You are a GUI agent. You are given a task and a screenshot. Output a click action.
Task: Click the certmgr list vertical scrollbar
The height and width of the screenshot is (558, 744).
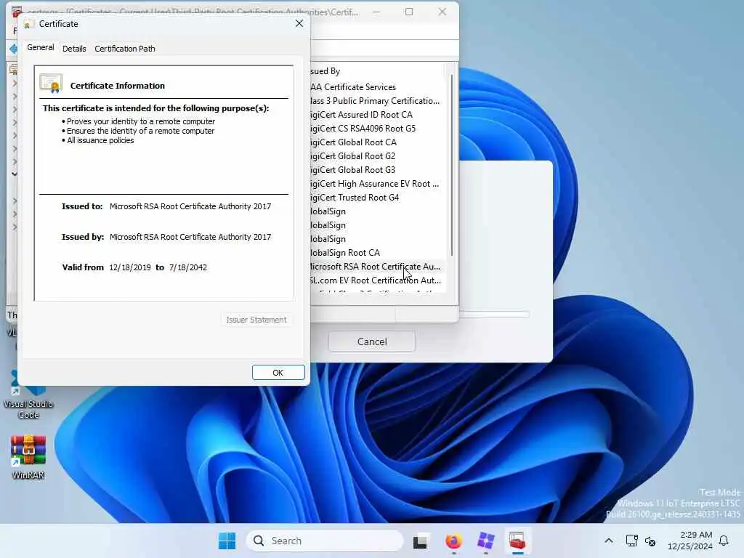click(452, 164)
